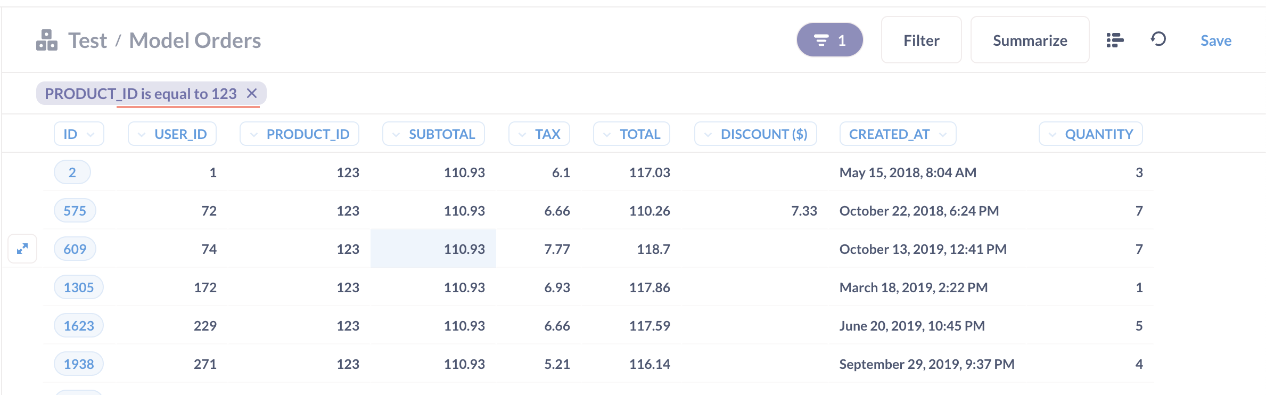The height and width of the screenshot is (395, 1266).
Task: Open the SUBTOTAL column header menu
Action: pos(433,134)
